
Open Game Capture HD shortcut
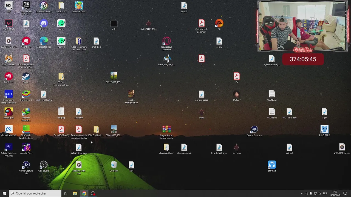26,165
